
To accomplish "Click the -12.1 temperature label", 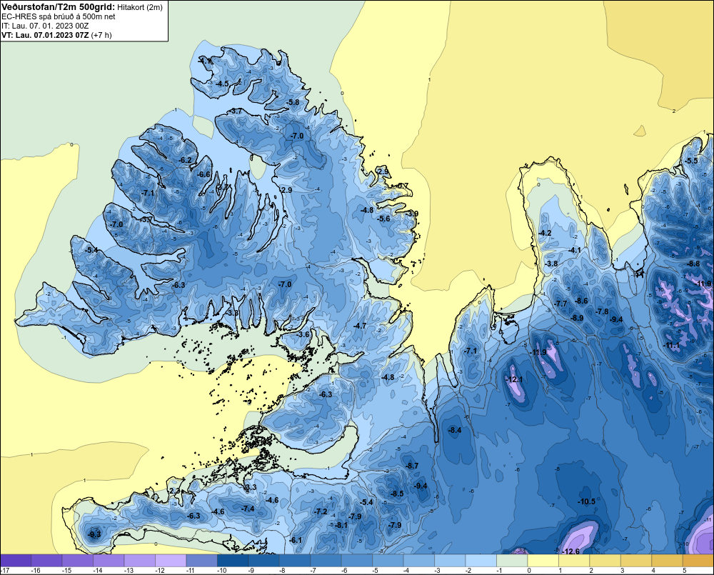I will coord(515,379).
